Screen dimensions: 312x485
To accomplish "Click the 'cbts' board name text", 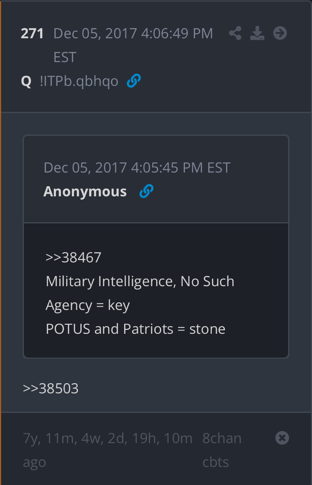I will [215, 462].
